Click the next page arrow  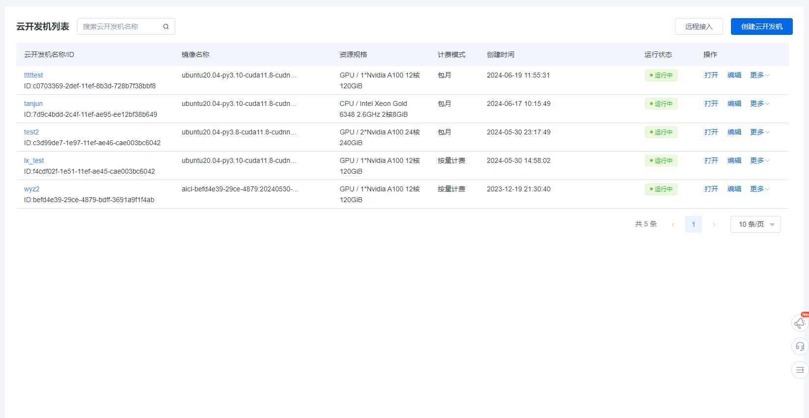click(714, 224)
